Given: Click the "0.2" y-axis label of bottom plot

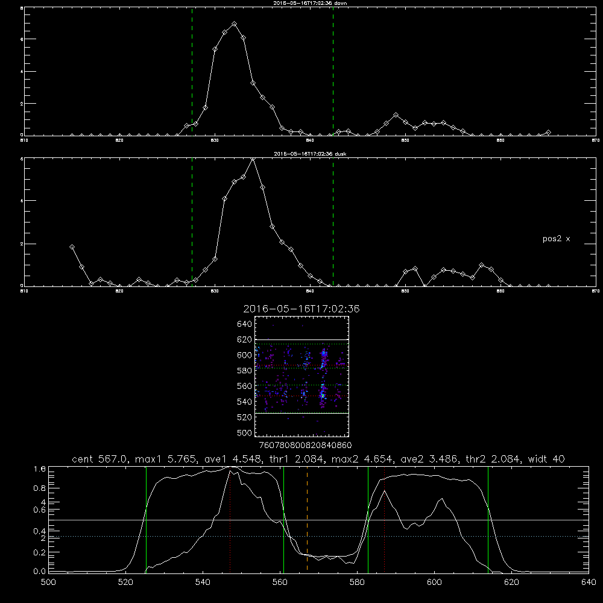Looking at the screenshot, I should click(40, 552).
